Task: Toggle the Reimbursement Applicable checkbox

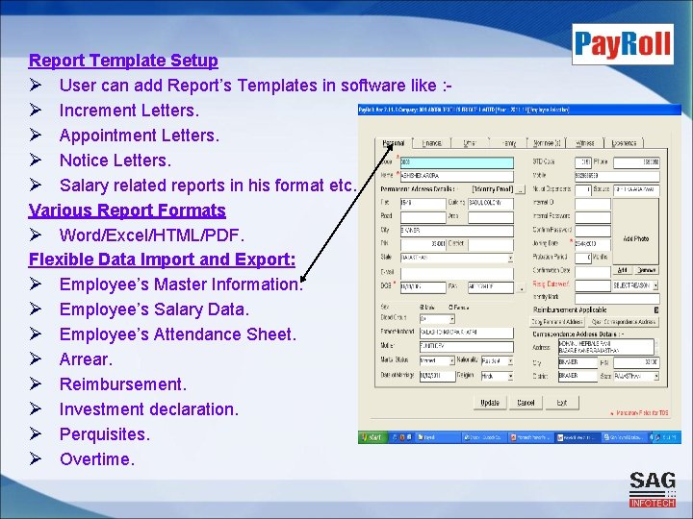Action: [x=656, y=310]
